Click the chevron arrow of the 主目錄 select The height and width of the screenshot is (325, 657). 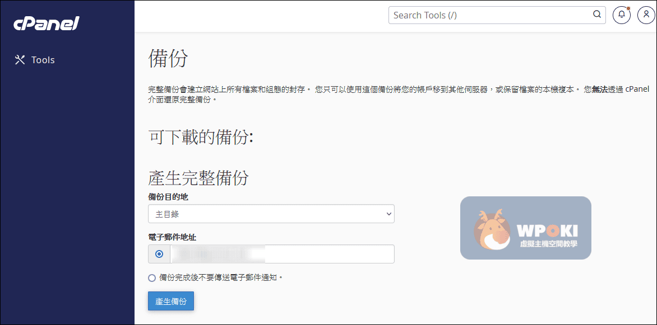tap(389, 214)
